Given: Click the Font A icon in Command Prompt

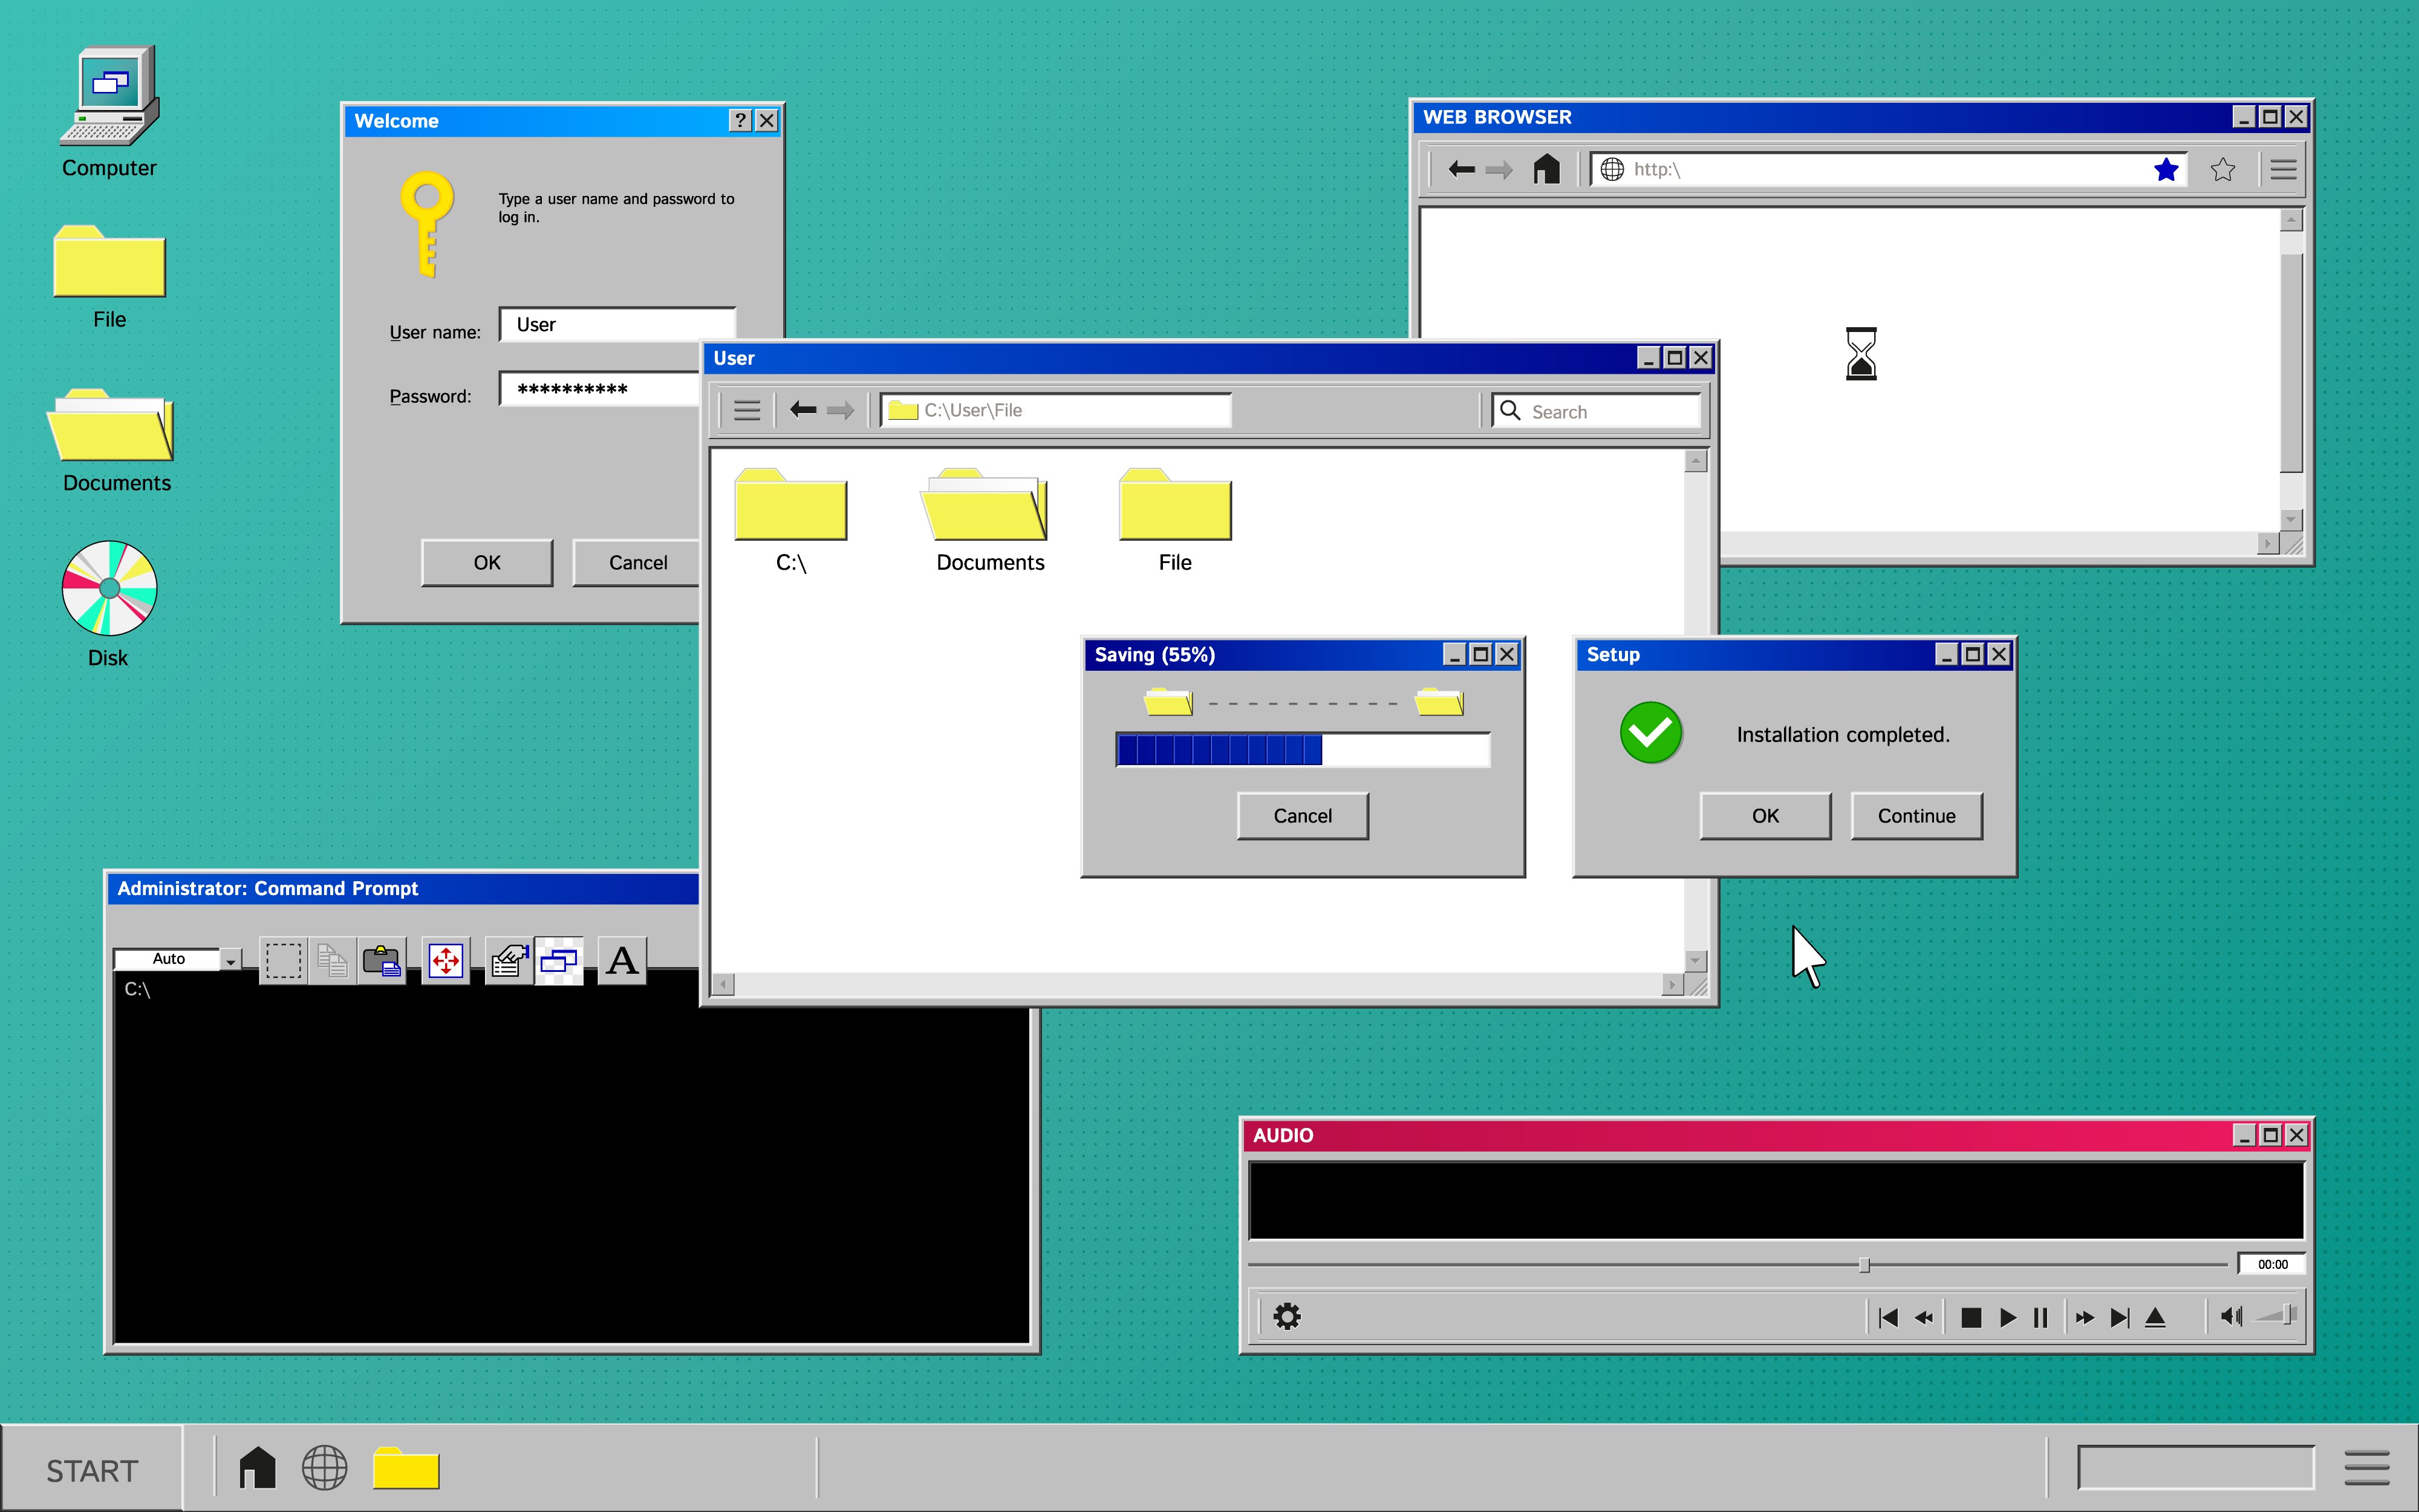Looking at the screenshot, I should pos(622,961).
